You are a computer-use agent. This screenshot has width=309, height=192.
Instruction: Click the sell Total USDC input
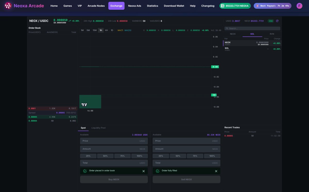186,163
